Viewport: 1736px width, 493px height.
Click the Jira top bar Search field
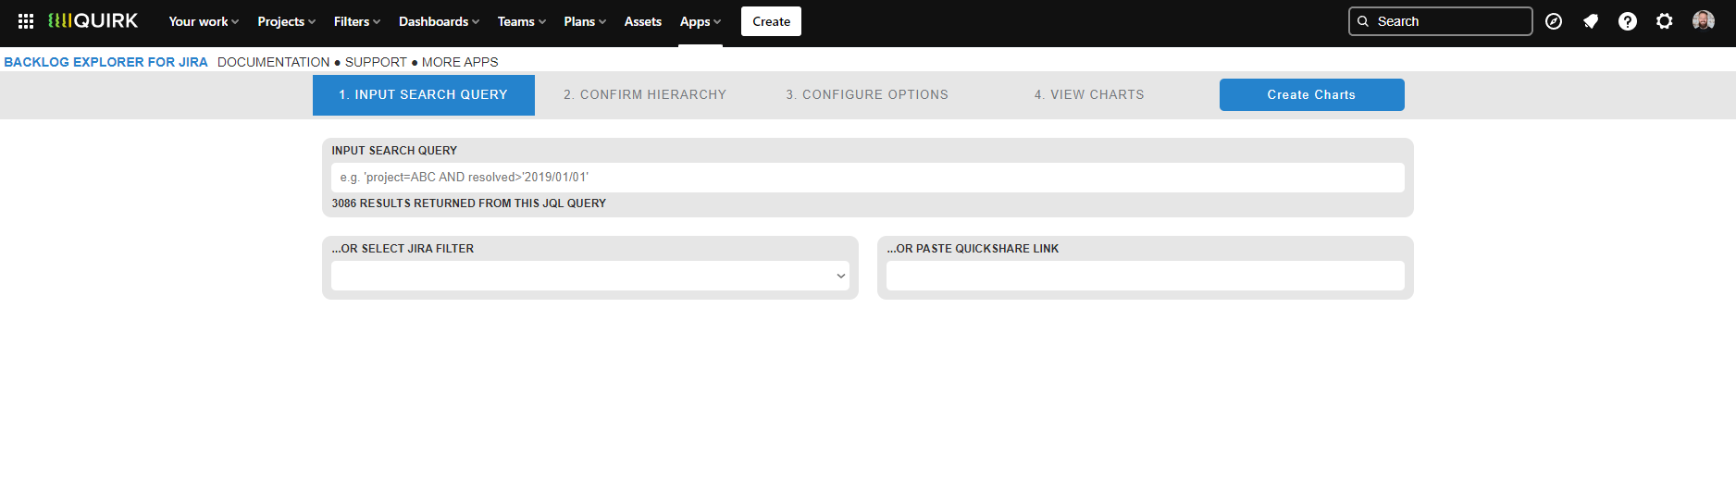click(1440, 21)
